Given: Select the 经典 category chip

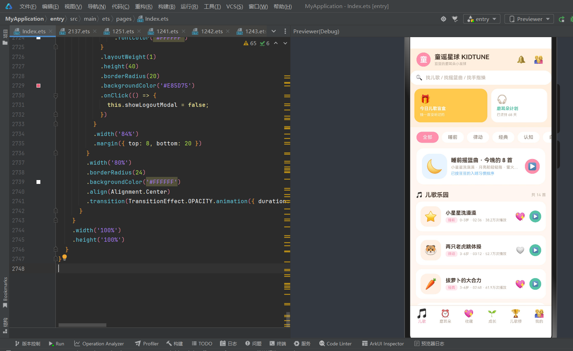Looking at the screenshot, I should (x=503, y=137).
